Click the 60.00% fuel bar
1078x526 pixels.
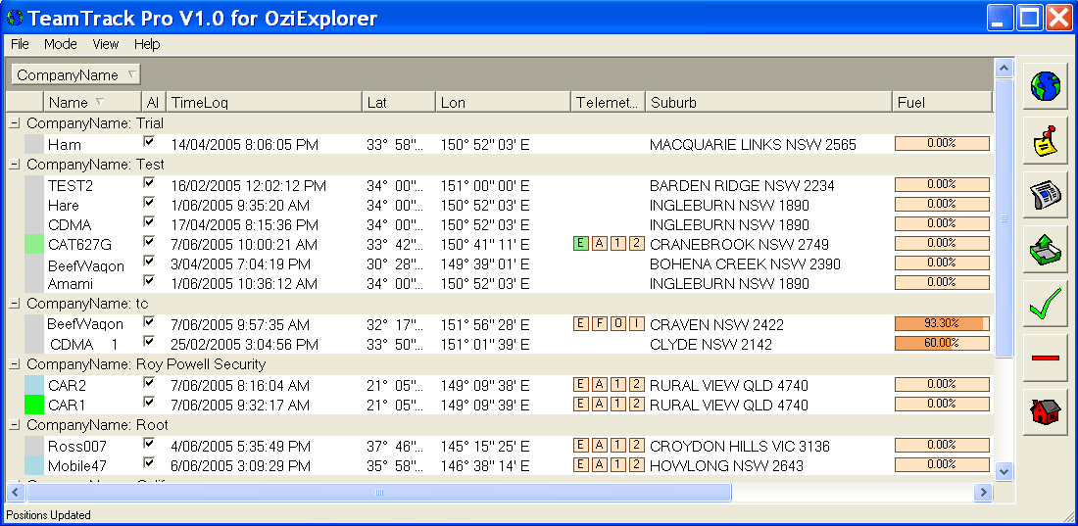[x=942, y=343]
